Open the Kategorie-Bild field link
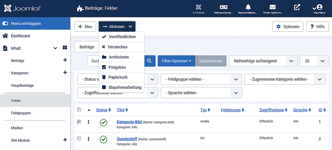Screen dimensions: 332x150 [129, 122]
